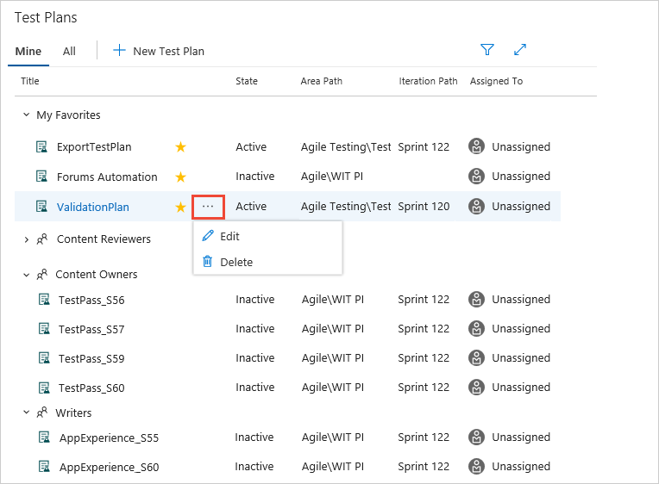Choose Edit from the context menu
Viewport: 659px width, 484px height.
click(x=229, y=236)
